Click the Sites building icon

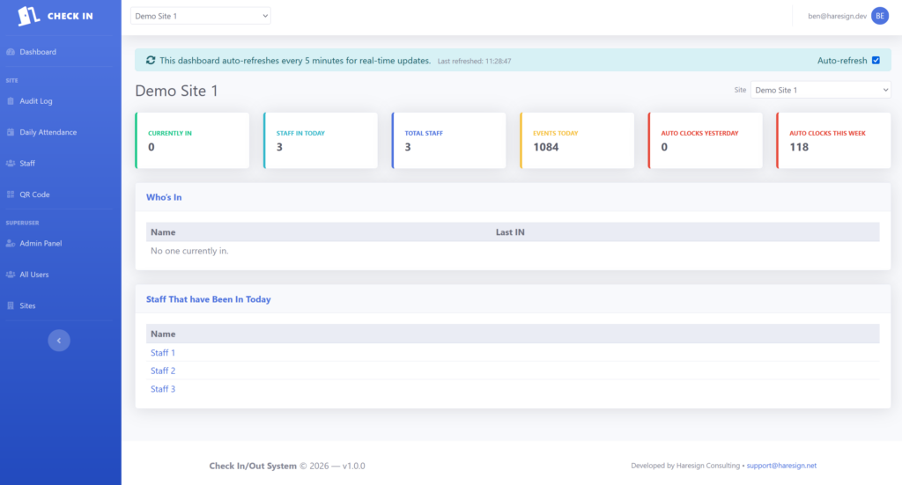pos(11,305)
